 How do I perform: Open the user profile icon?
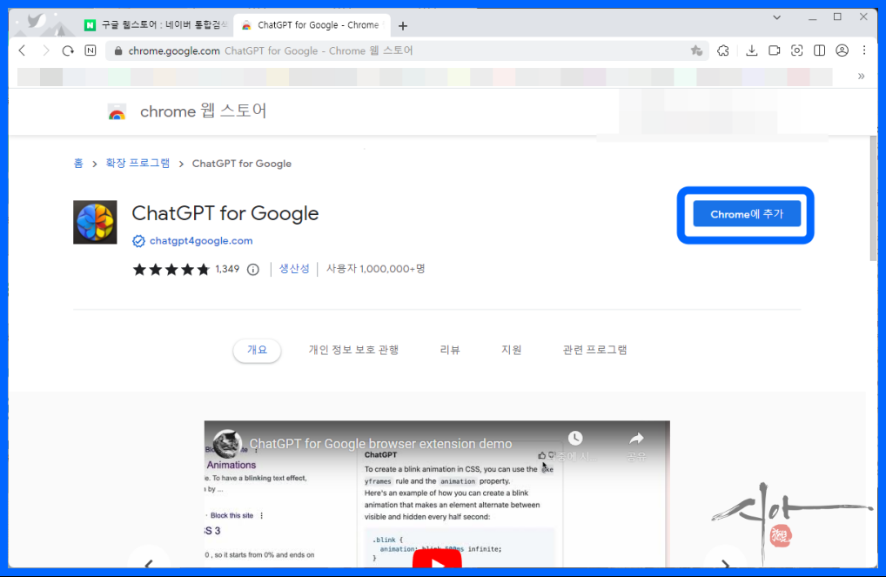tap(842, 50)
